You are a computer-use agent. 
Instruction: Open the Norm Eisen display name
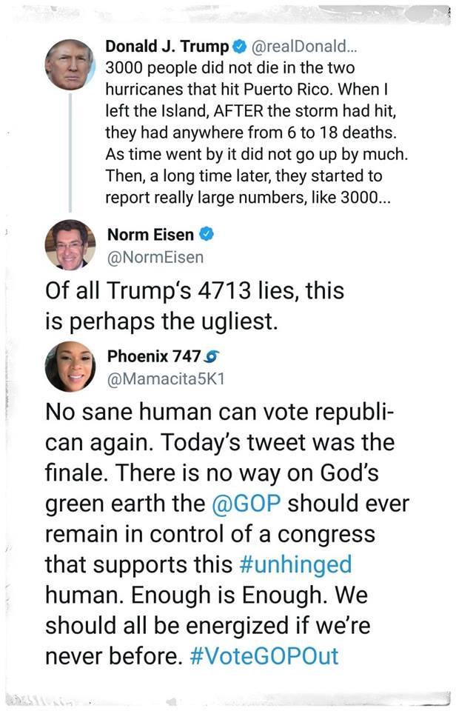pyautogui.click(x=152, y=236)
